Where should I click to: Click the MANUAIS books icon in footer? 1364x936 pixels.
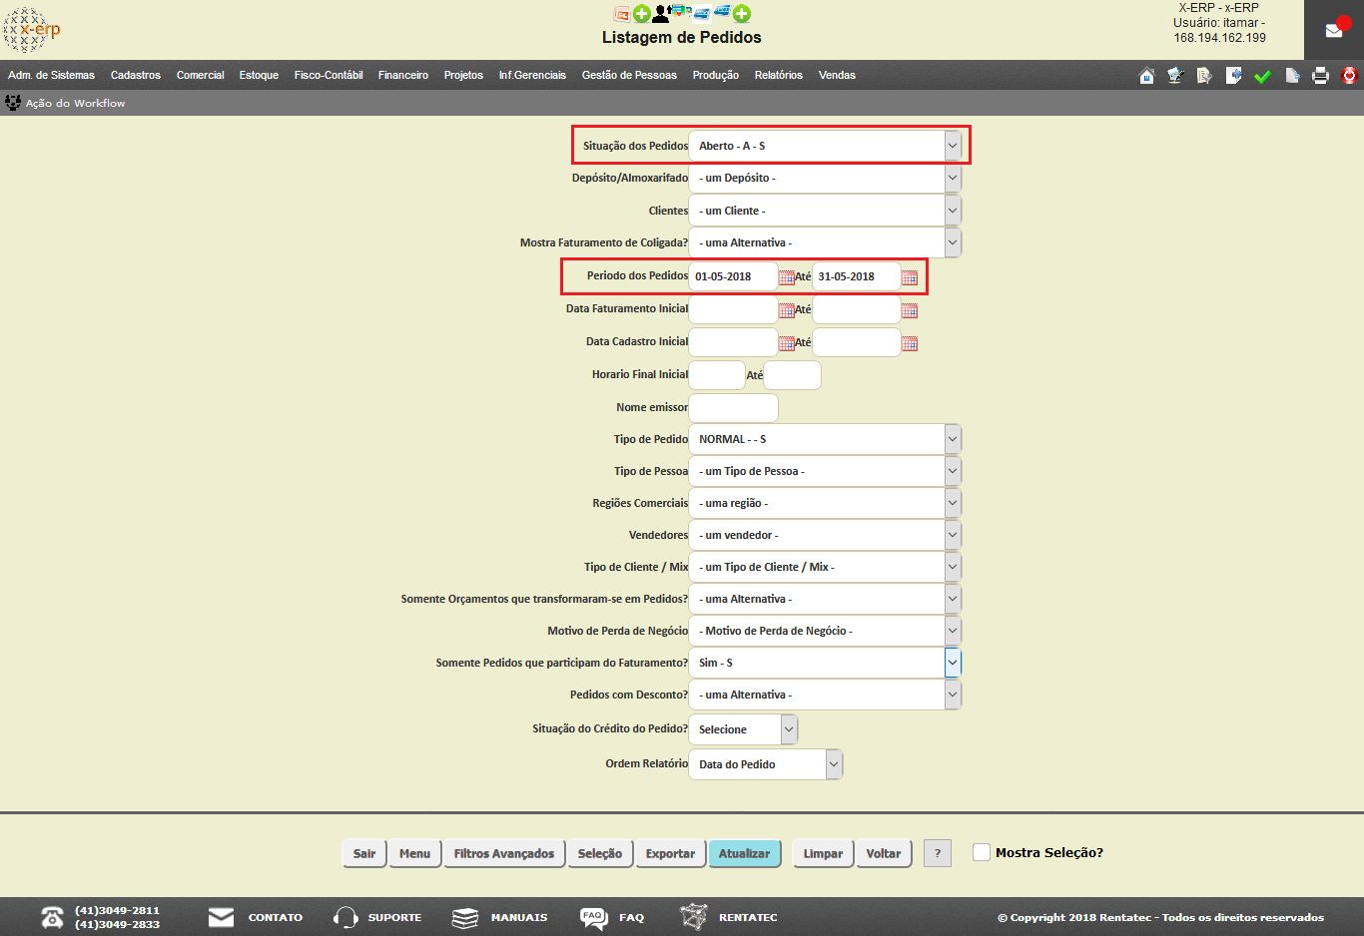tap(465, 917)
